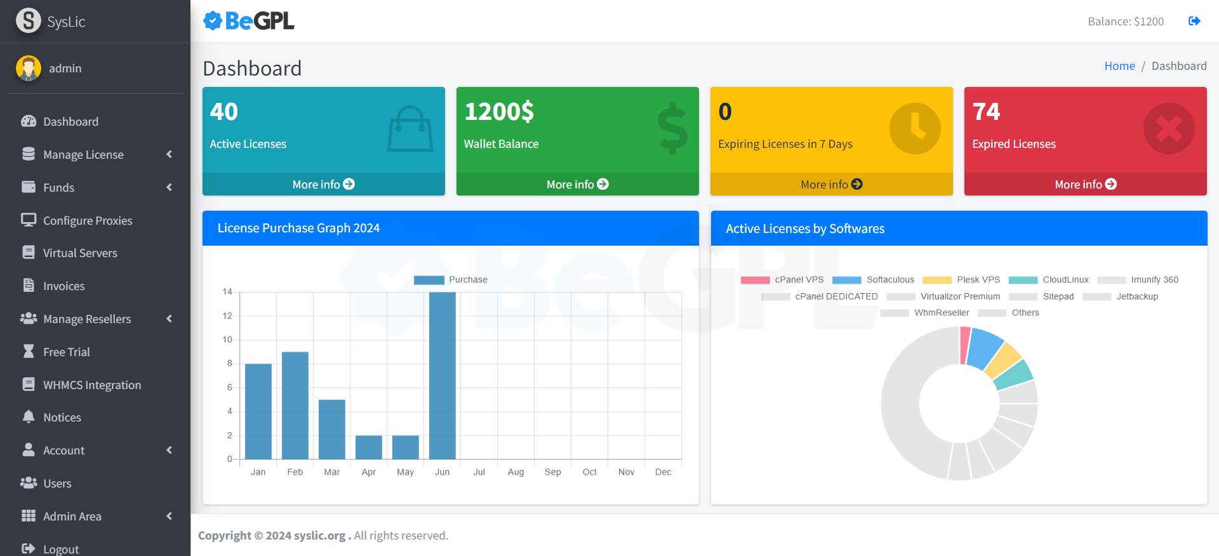The image size is (1219, 556).
Task: Click the Free Trial hourglass icon
Action: click(x=29, y=352)
